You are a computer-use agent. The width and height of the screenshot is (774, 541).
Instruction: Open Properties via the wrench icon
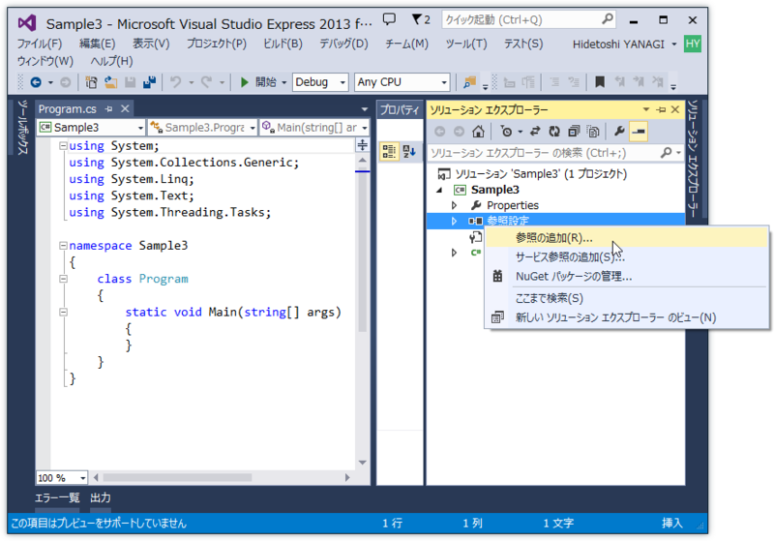pos(619,132)
